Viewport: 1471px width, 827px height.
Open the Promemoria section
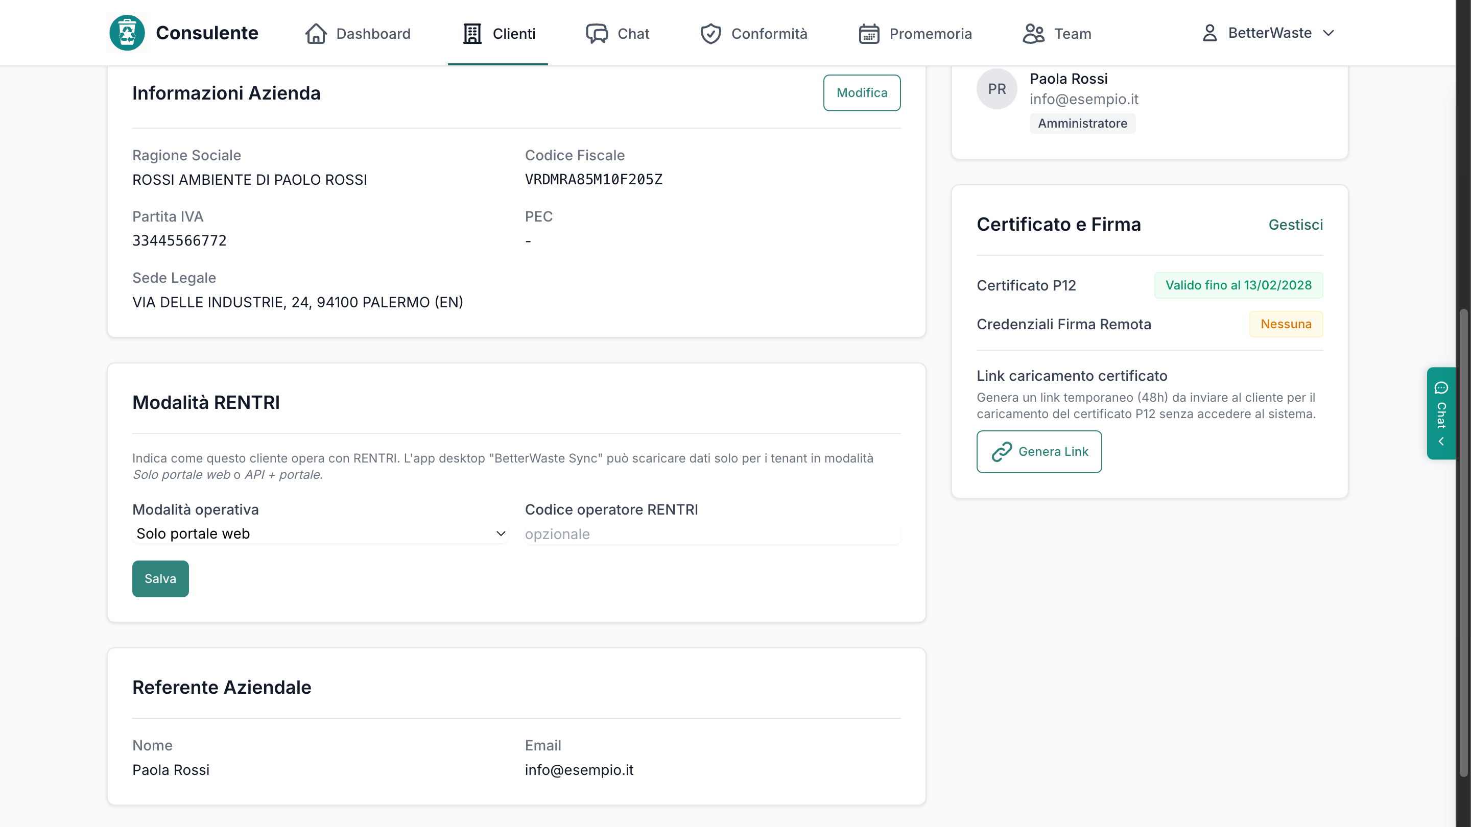(x=915, y=34)
